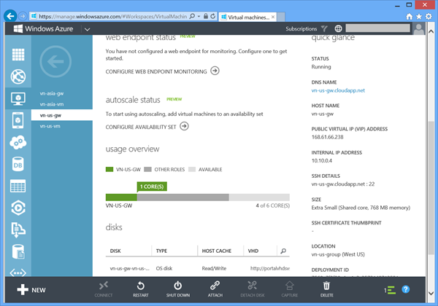This screenshot has width=438, height=306.
Task: Click the scrollbar down arrow
Action: point(431,293)
